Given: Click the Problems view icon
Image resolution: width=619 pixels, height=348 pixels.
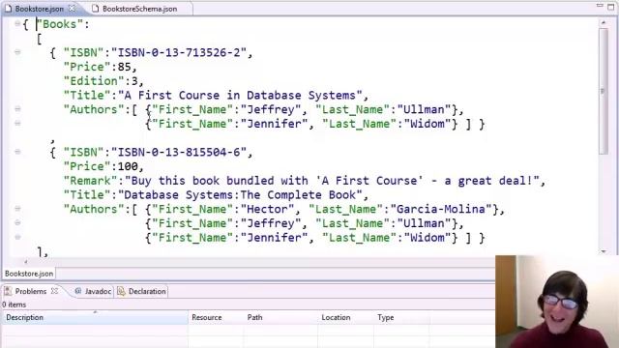Looking at the screenshot, I should pos(8,291).
